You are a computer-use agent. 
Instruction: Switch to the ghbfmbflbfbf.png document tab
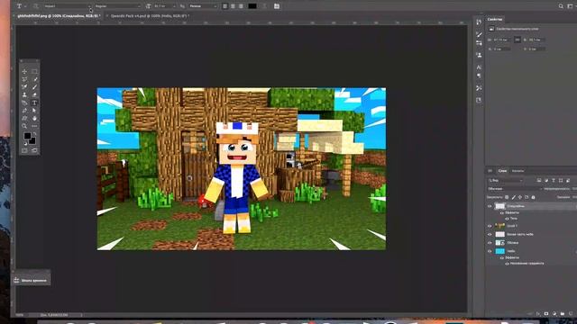(x=59, y=16)
